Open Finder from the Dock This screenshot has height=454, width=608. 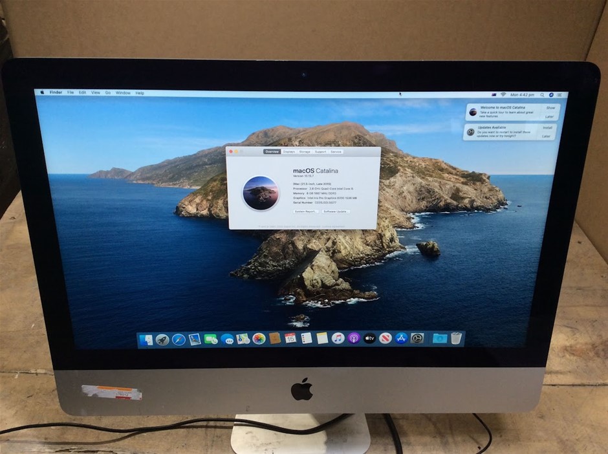(x=146, y=340)
